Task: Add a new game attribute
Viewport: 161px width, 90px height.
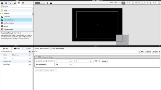Action: point(30,52)
